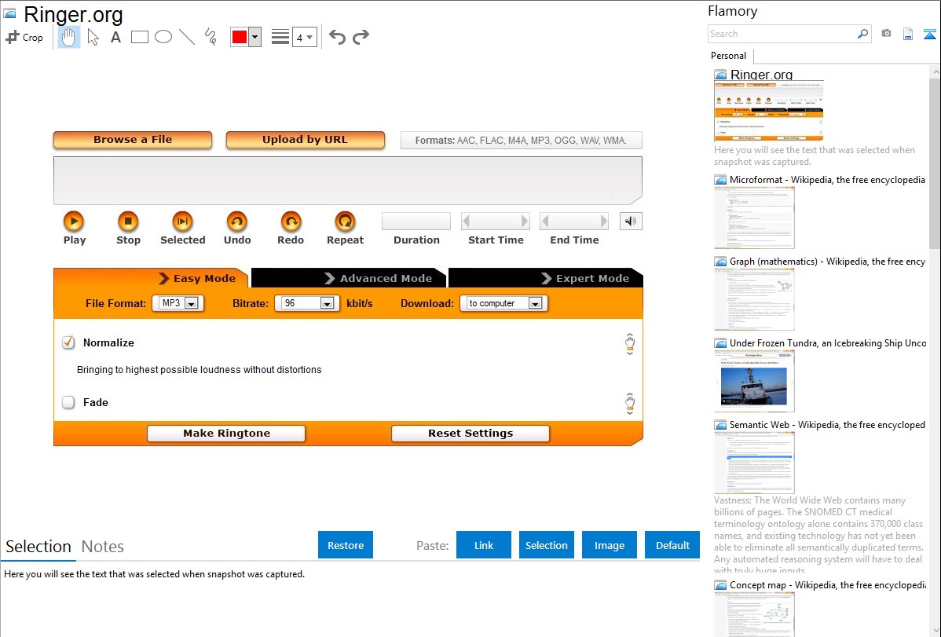Viewport: 941px width, 637px height.
Task: Click the orange Undo button on the web page
Action: [237, 228]
